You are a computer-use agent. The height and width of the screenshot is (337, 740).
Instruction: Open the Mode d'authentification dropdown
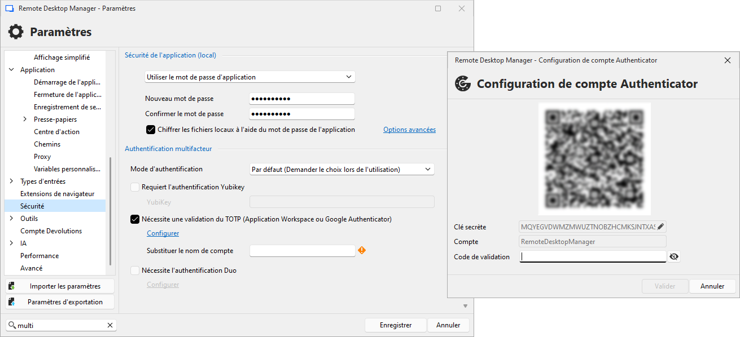(x=342, y=169)
